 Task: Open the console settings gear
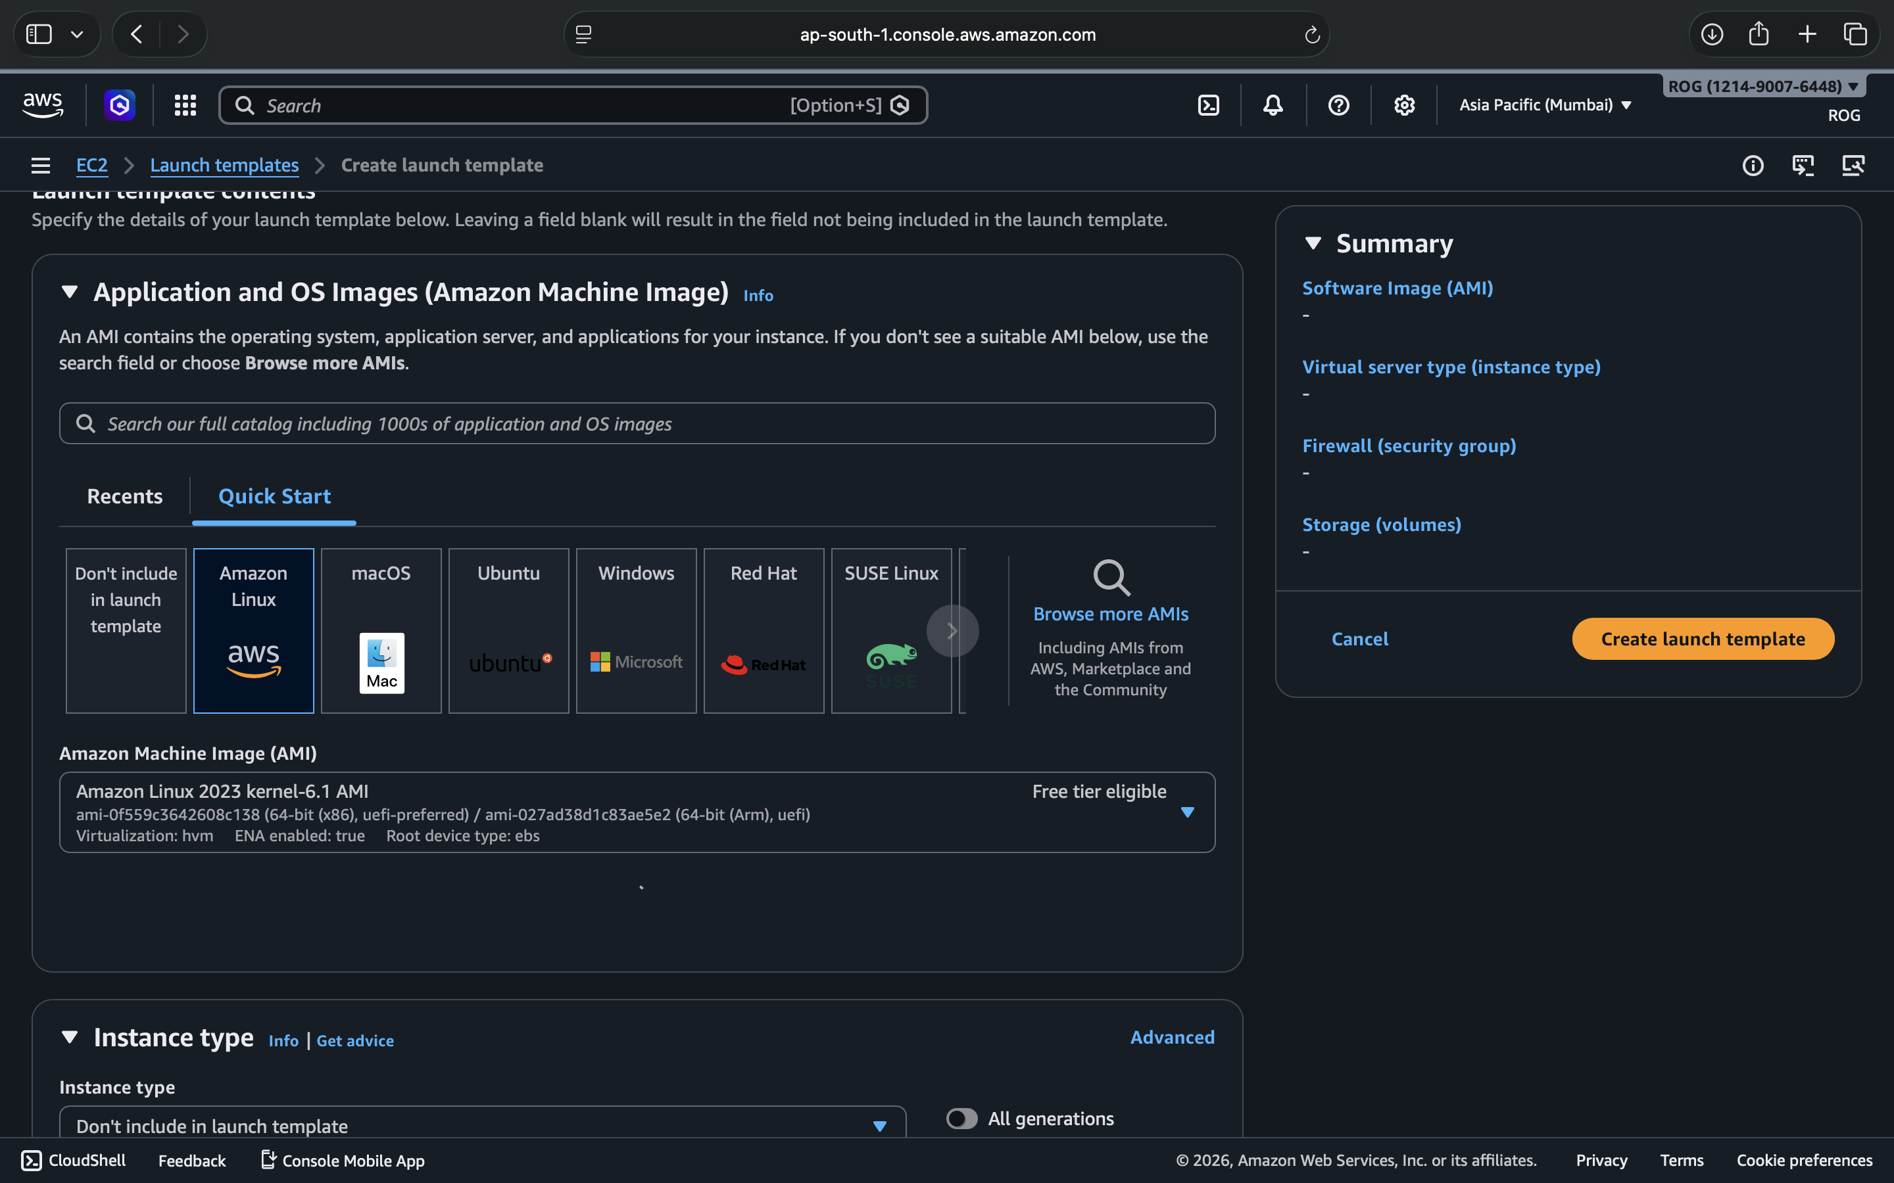[1404, 105]
